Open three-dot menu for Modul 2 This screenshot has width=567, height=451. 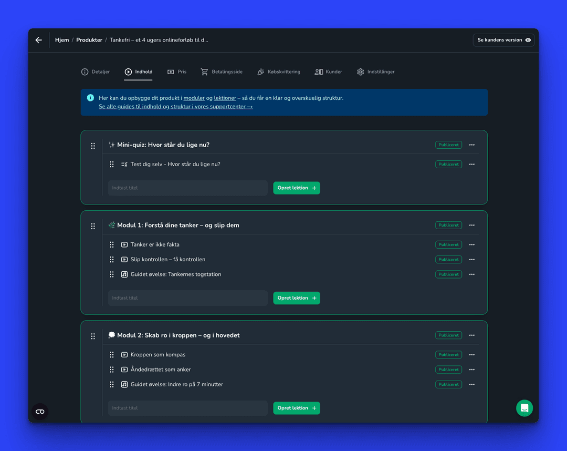pos(472,335)
